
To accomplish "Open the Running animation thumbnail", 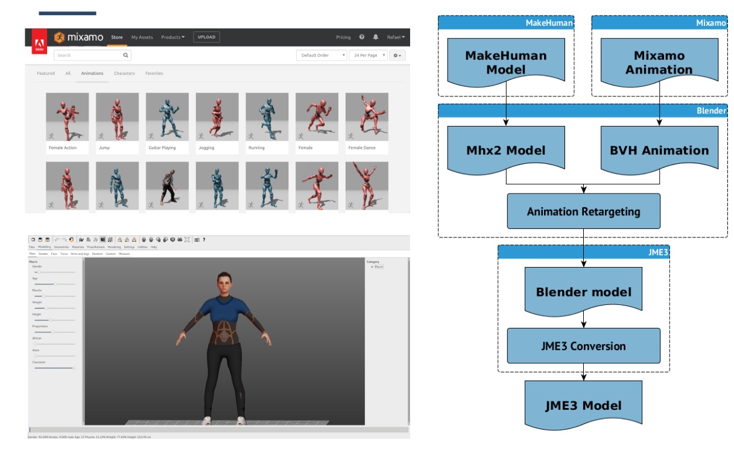I will click(x=267, y=117).
